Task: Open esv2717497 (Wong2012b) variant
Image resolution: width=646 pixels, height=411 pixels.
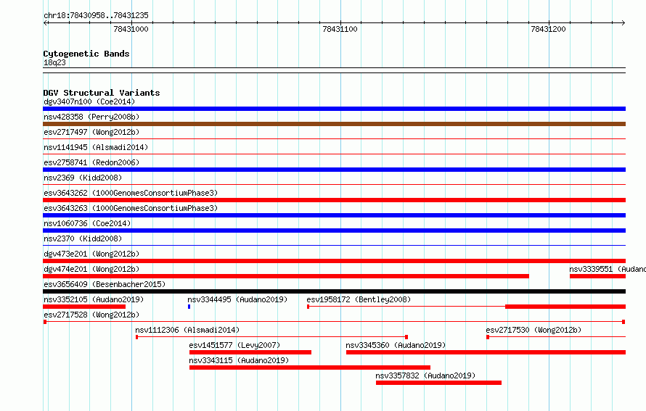Action: [91, 132]
